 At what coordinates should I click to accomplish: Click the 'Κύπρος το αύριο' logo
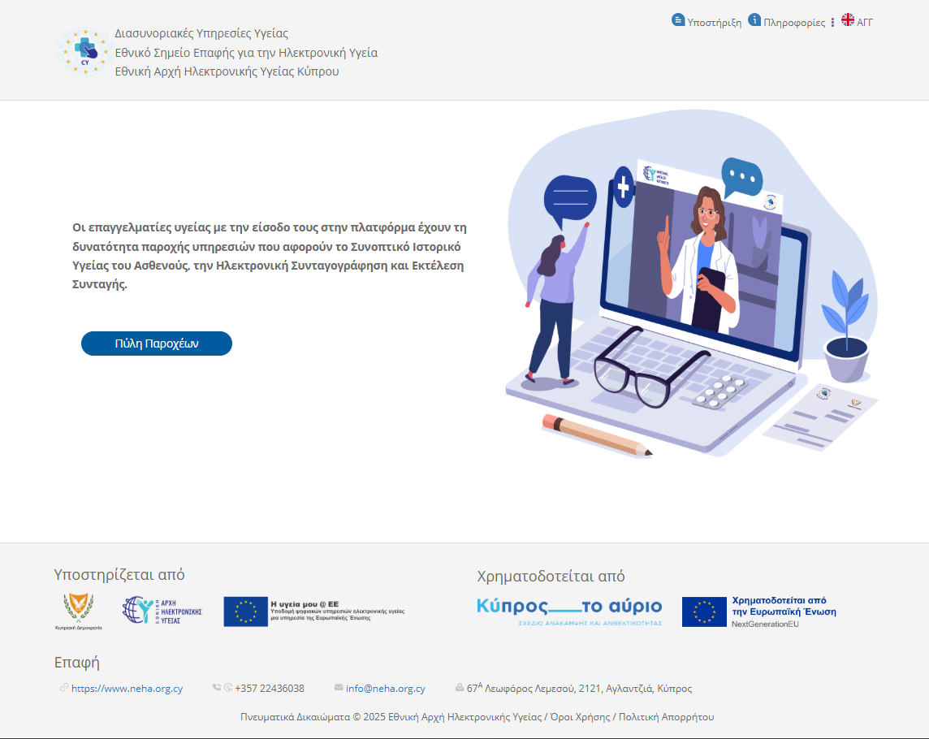[569, 611]
